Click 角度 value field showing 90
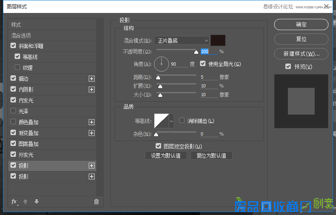The width and height of the screenshot is (336, 215). pos(180,64)
